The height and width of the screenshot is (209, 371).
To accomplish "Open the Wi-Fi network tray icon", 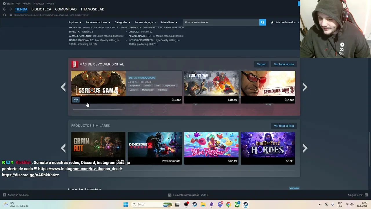I will [347, 204].
